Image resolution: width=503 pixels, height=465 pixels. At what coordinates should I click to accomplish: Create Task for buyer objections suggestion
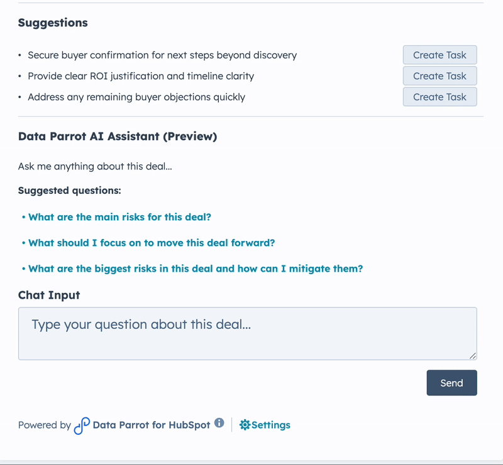pyautogui.click(x=439, y=97)
